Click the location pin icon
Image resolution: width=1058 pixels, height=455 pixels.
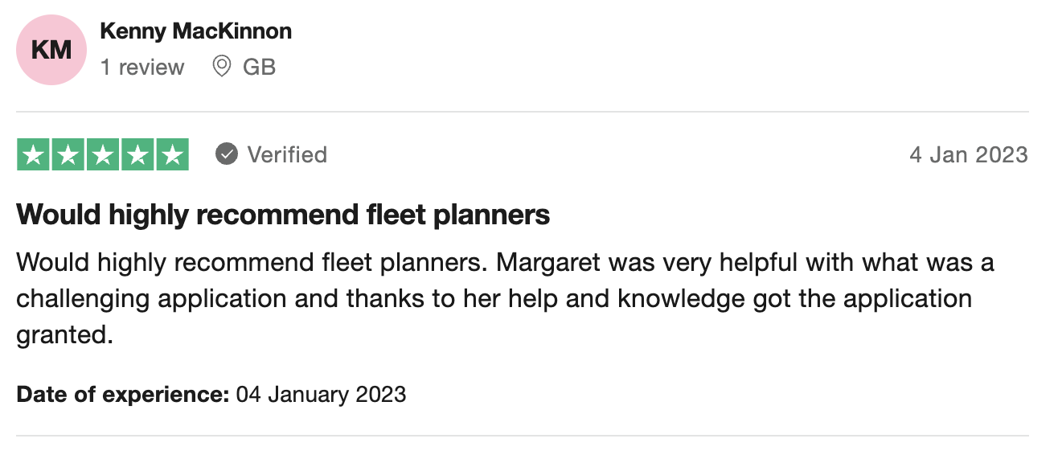pyautogui.click(x=221, y=67)
